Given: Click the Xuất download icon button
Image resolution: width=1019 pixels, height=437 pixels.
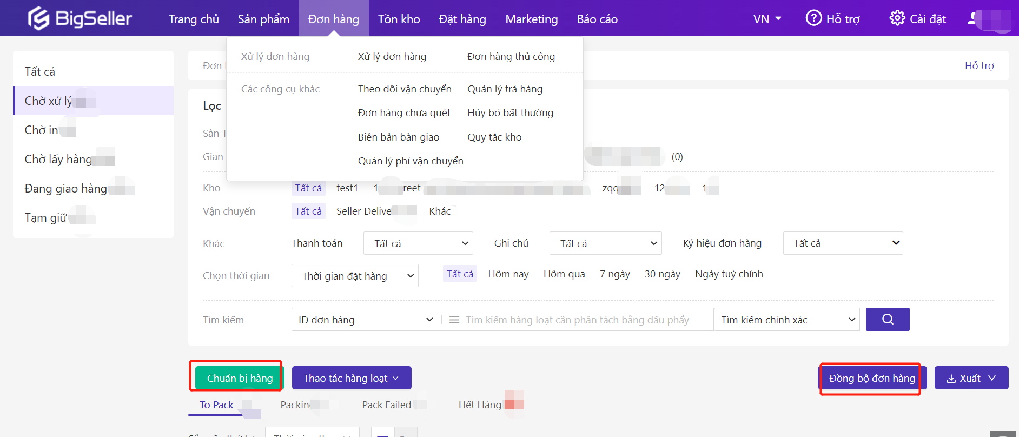Looking at the screenshot, I should [x=971, y=378].
